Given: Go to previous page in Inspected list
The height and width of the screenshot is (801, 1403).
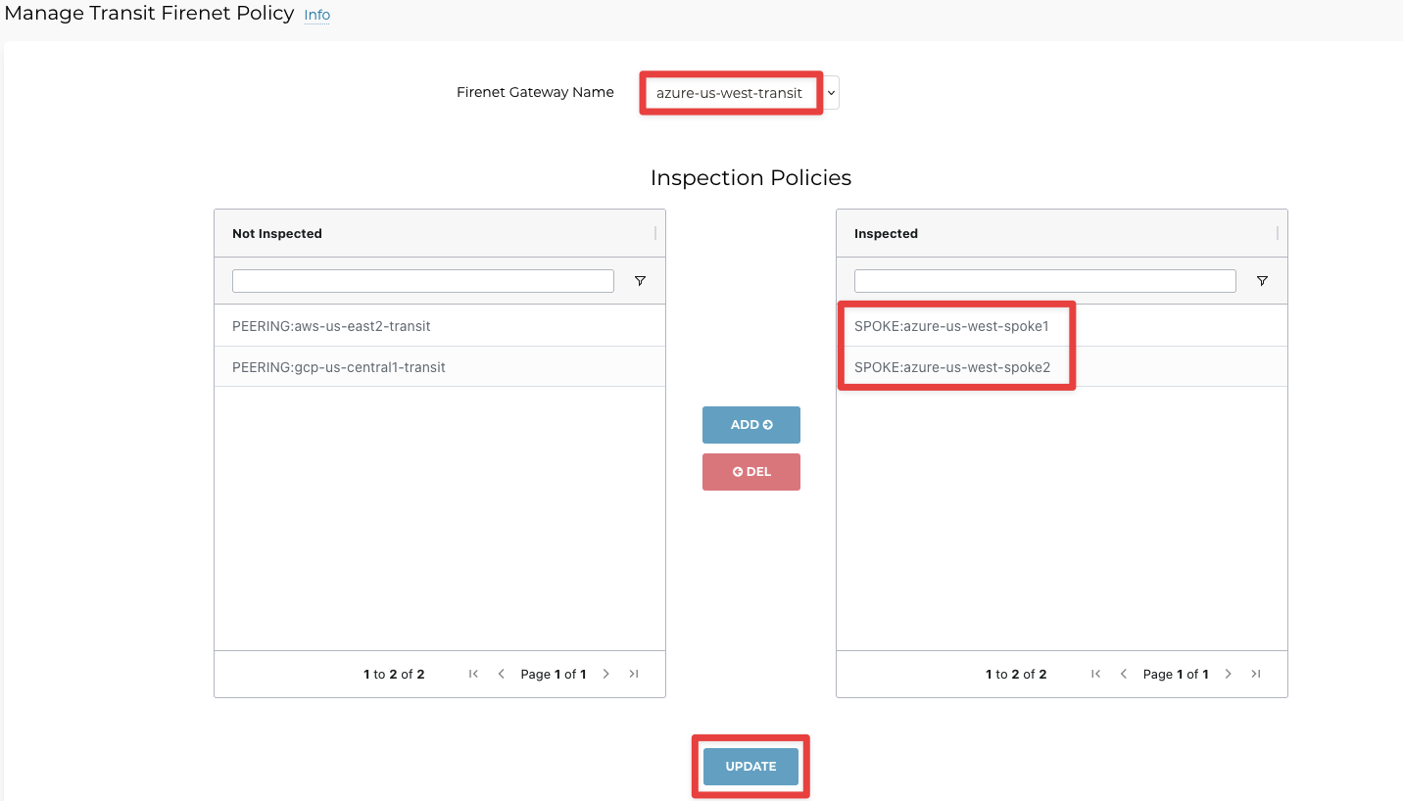Looking at the screenshot, I should [1124, 674].
